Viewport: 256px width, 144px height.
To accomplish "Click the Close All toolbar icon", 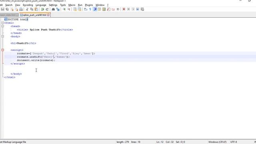I will point(16,9).
